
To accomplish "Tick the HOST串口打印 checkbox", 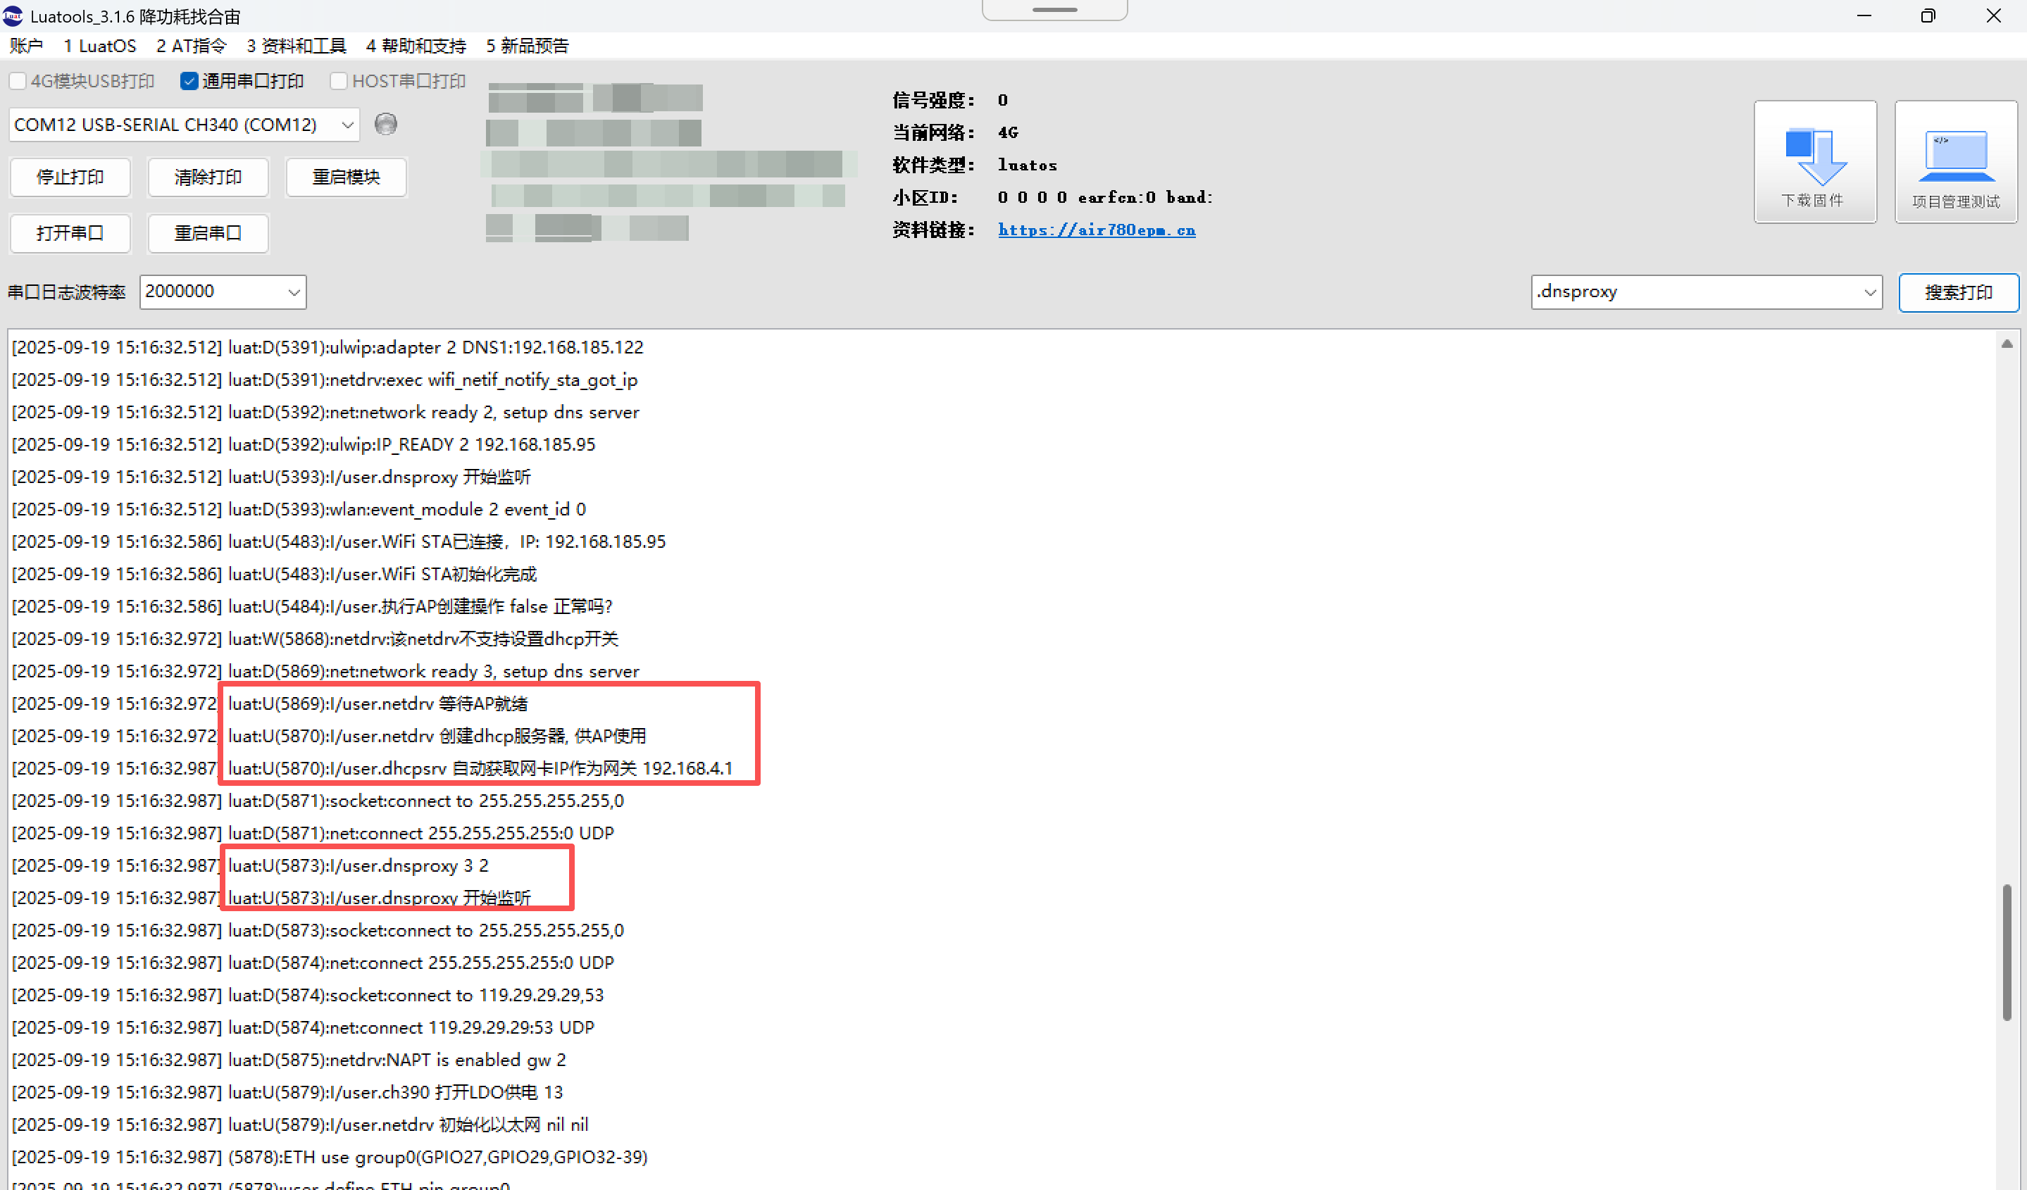I will point(339,81).
